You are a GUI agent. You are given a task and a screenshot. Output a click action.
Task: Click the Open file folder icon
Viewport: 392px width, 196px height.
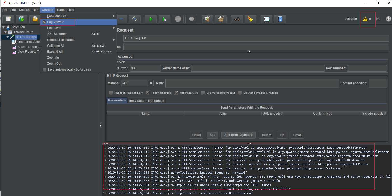pyautogui.click(x=35, y=19)
